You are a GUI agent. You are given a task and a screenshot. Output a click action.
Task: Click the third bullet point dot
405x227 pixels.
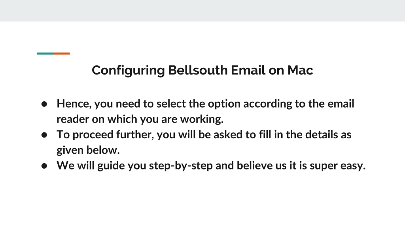[x=44, y=166]
